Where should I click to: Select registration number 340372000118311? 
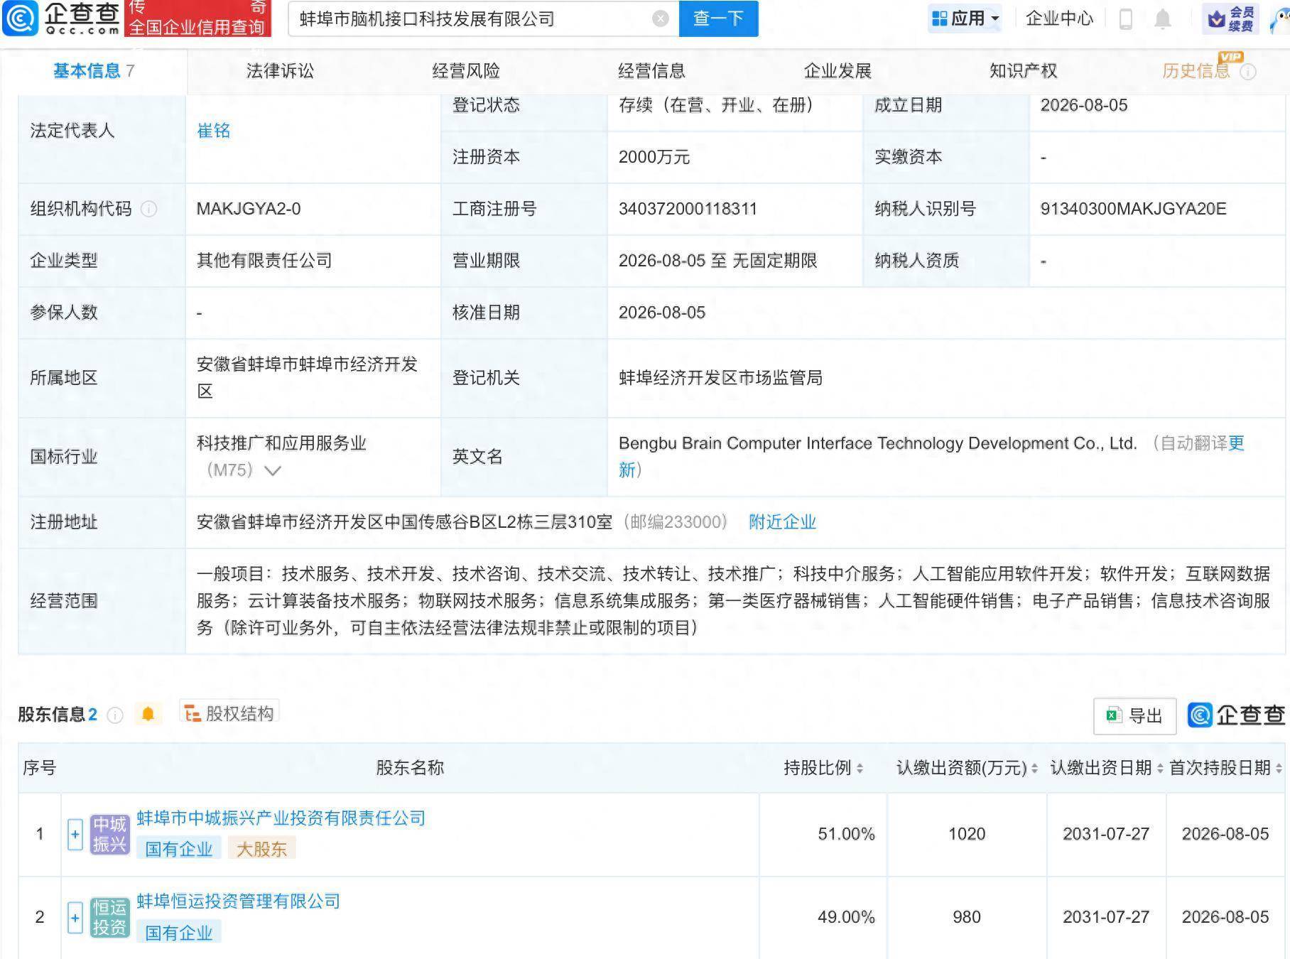[688, 209]
